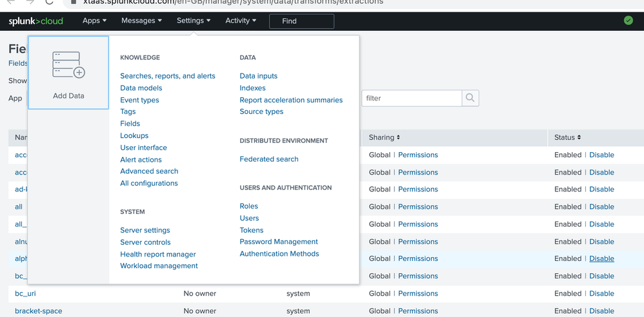Open the bracket-space transform

pyautogui.click(x=39, y=311)
